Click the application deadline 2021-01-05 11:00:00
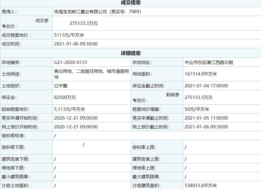 click(x=206, y=118)
